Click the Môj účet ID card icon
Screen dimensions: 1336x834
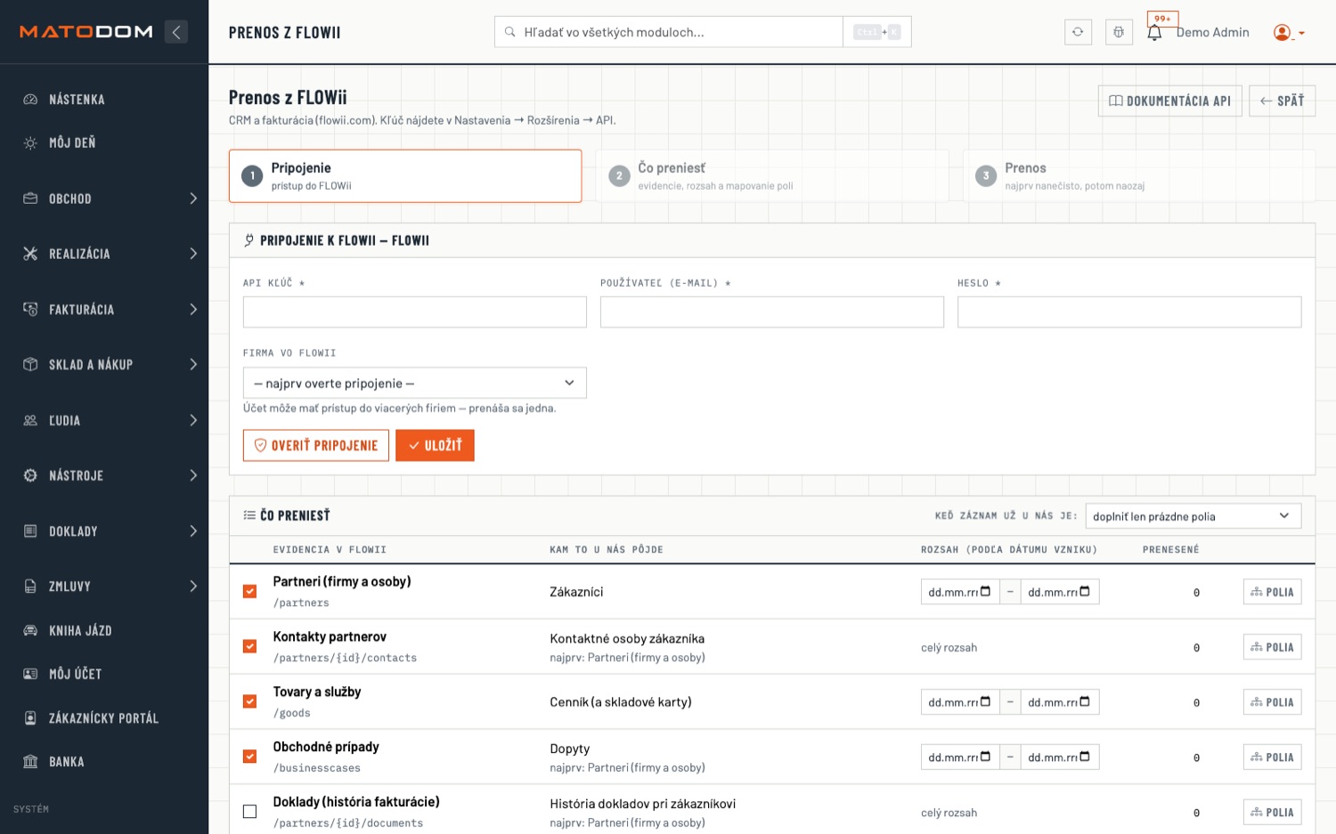(x=30, y=674)
